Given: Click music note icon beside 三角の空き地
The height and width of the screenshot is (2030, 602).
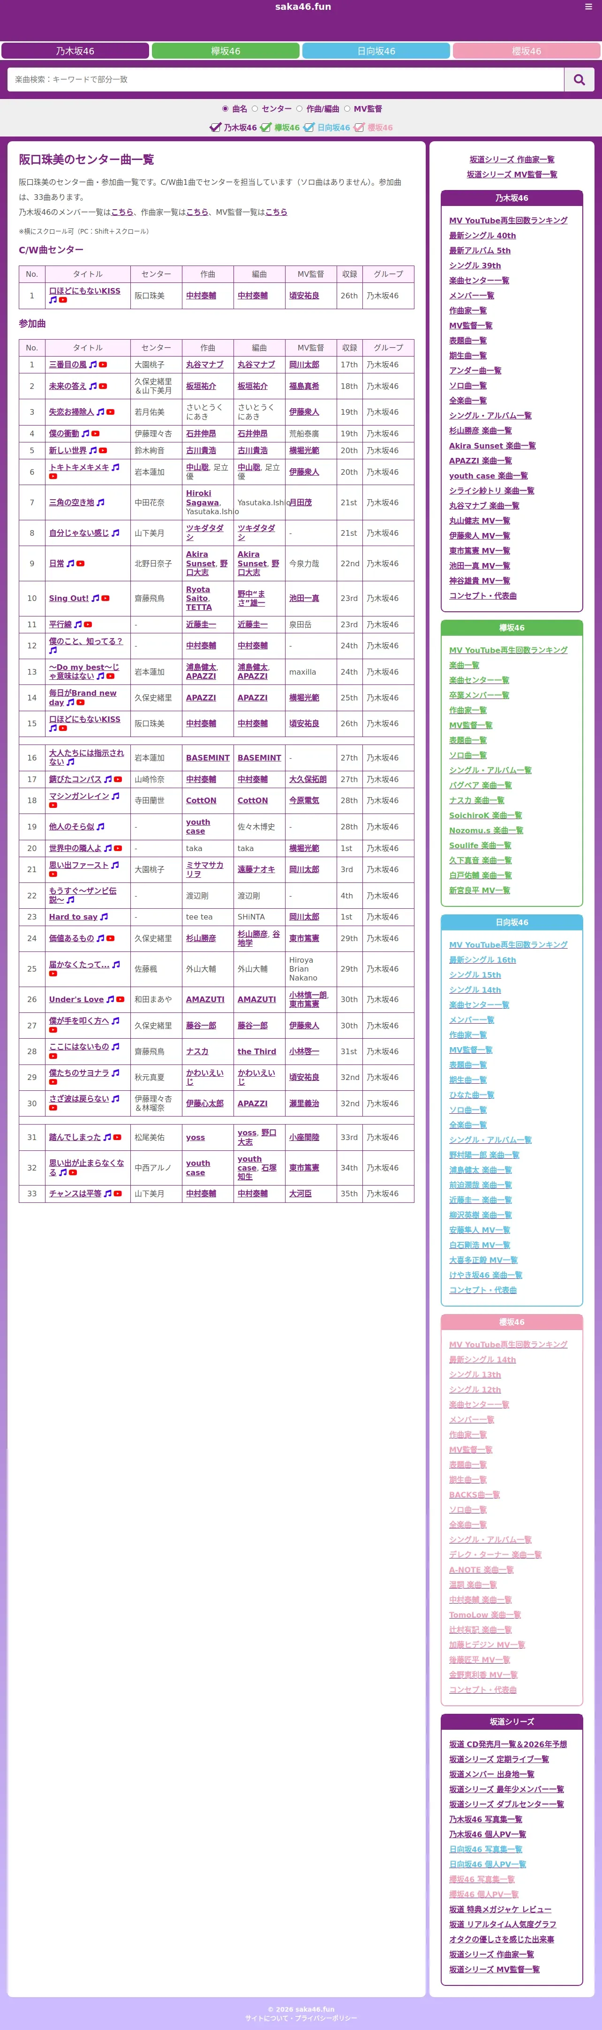Looking at the screenshot, I should (100, 503).
